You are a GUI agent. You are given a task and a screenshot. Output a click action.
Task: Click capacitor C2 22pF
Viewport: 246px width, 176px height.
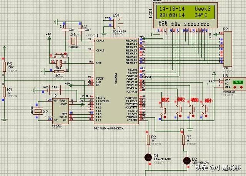click(x=81, y=30)
